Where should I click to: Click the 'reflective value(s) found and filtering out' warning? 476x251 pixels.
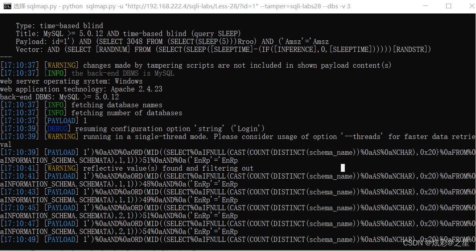coord(127,168)
